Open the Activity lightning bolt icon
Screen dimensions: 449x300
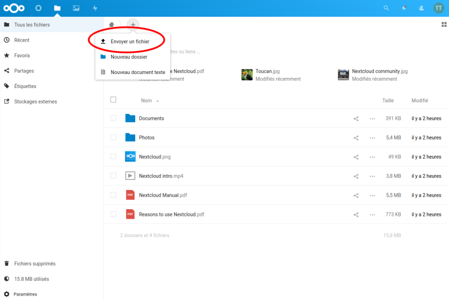95,8
